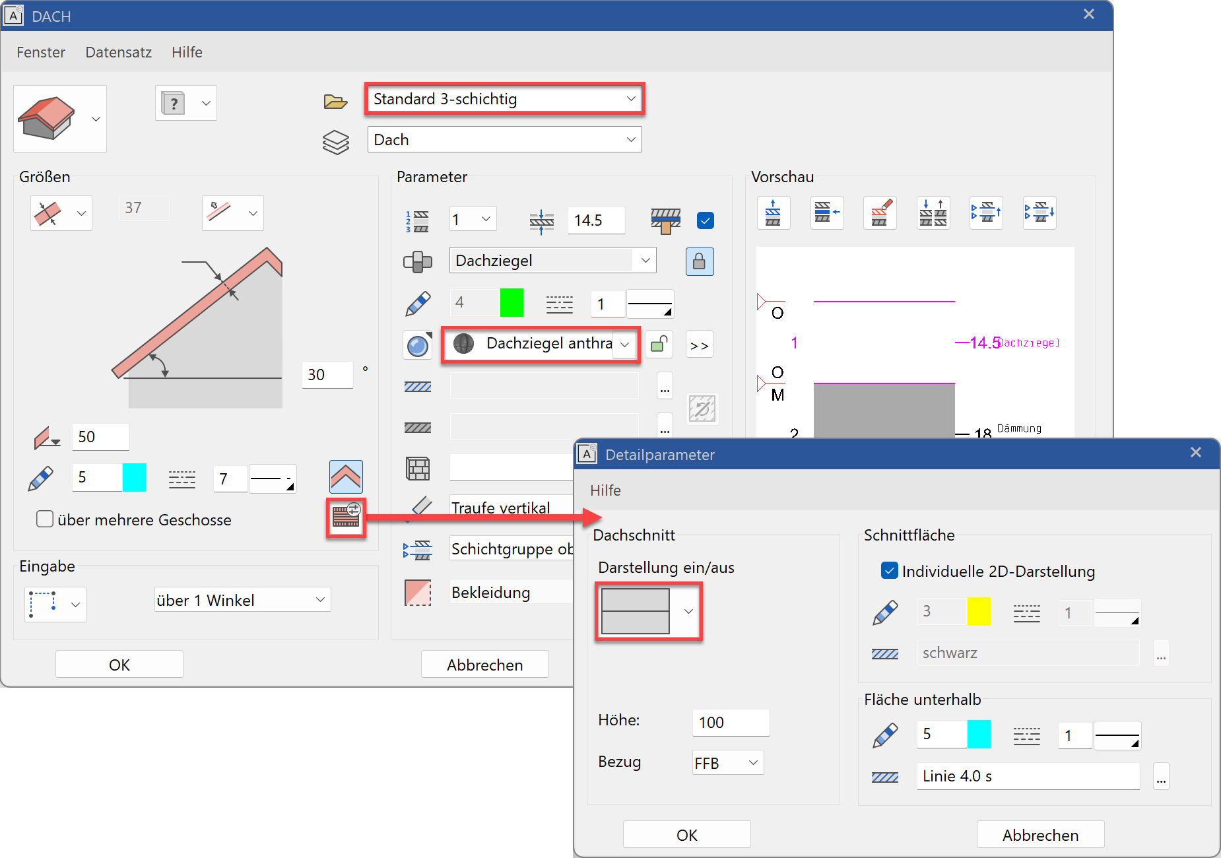Open the Datensatz menu
Viewport: 1221px width, 858px height.
[x=118, y=52]
